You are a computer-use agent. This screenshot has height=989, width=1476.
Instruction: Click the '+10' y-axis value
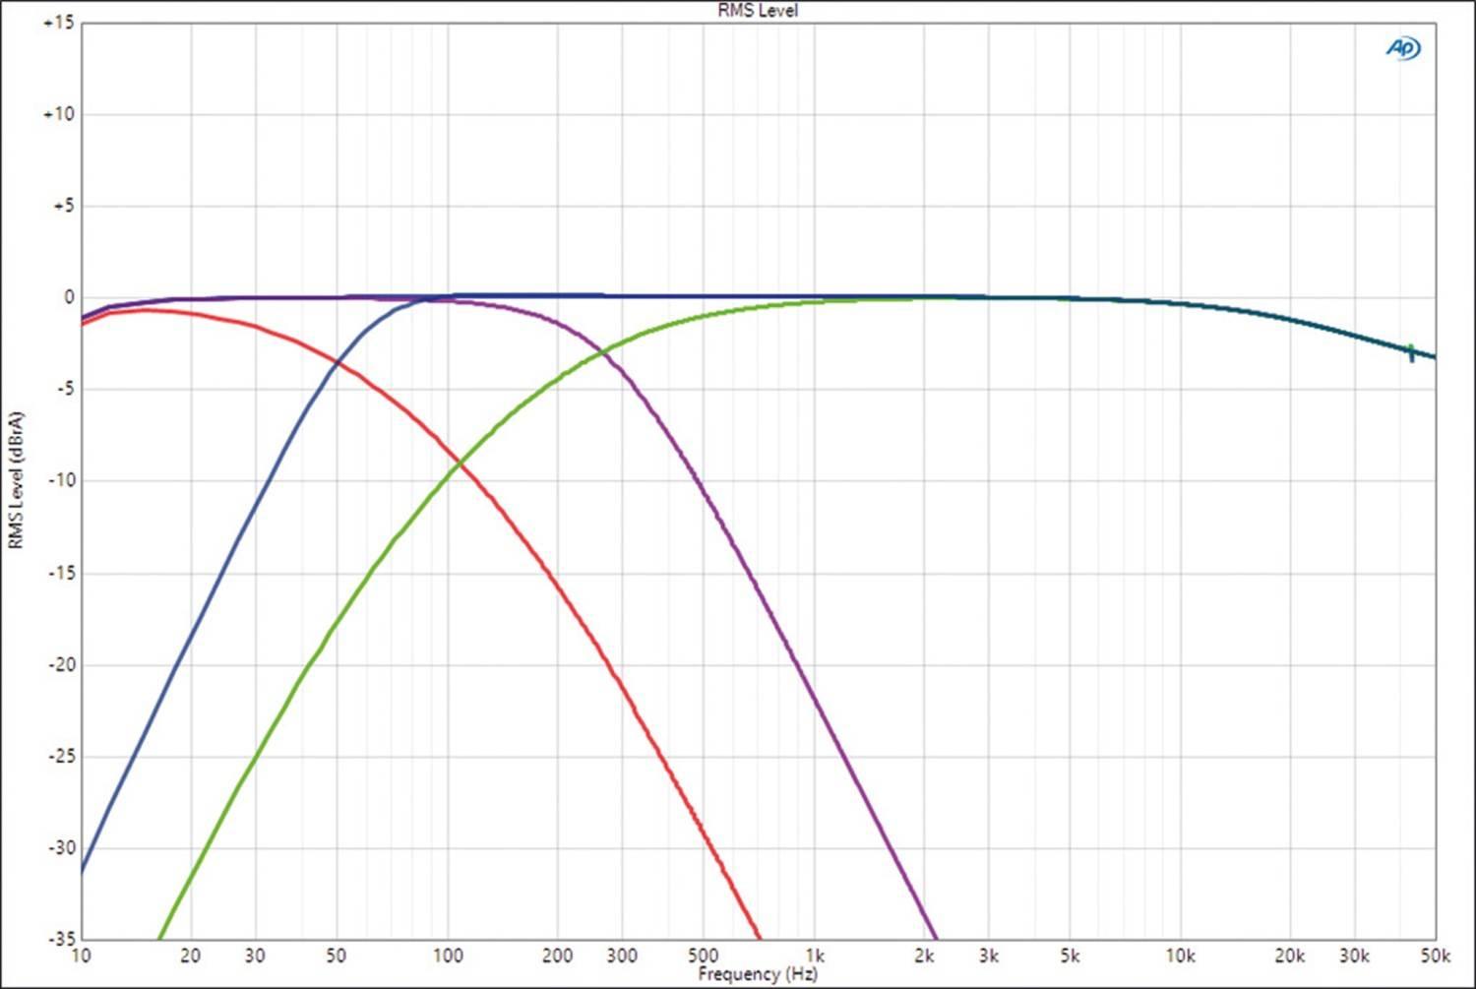59,114
